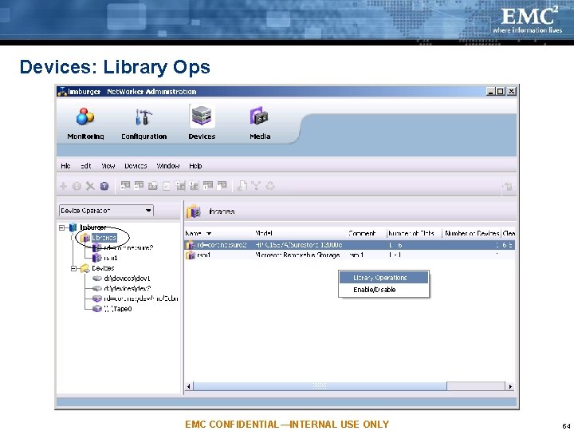Click the grayed branching arrows toolbar icon
Screen dimensions: 574x431
coord(256,186)
